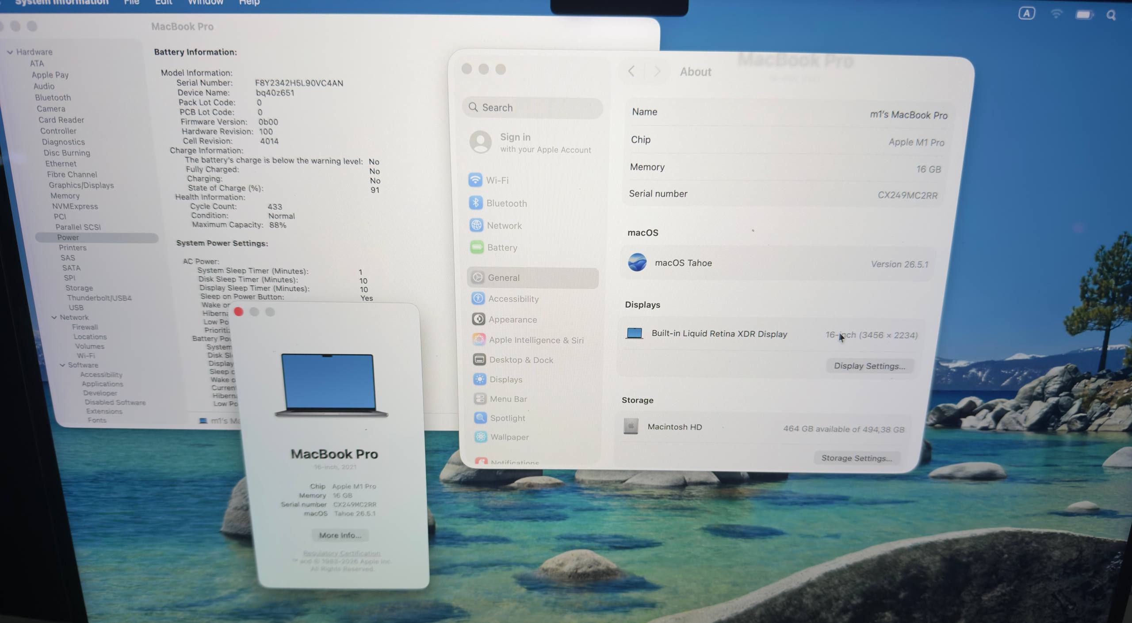Screen dimensions: 1132x623
Task: Open the Help menu
Action: (249, 2)
